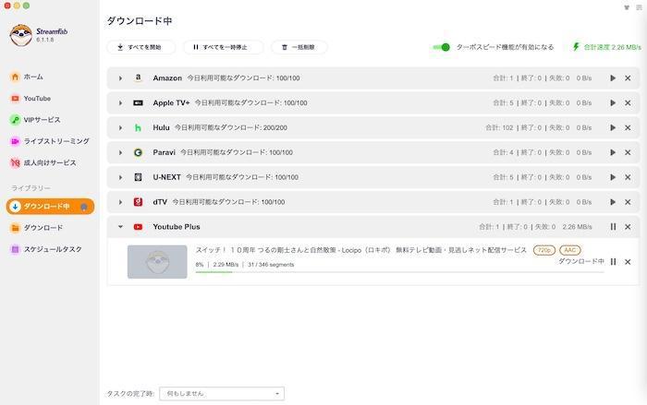The width and height of the screenshot is (647, 405).
Task: Click the top-right menu icon
Action: click(x=640, y=7)
